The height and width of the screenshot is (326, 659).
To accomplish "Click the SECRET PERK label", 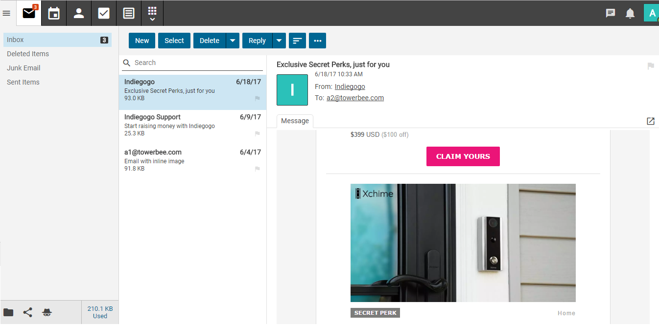I will [375, 313].
